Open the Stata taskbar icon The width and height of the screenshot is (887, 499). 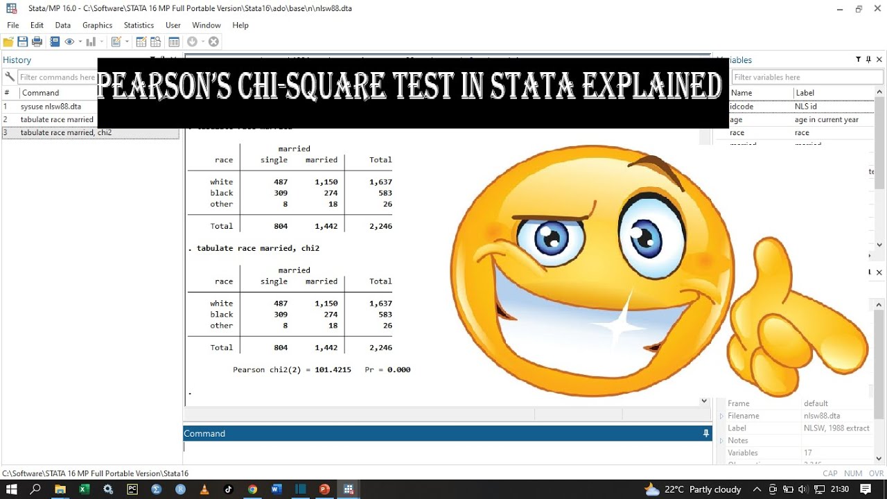click(x=349, y=489)
